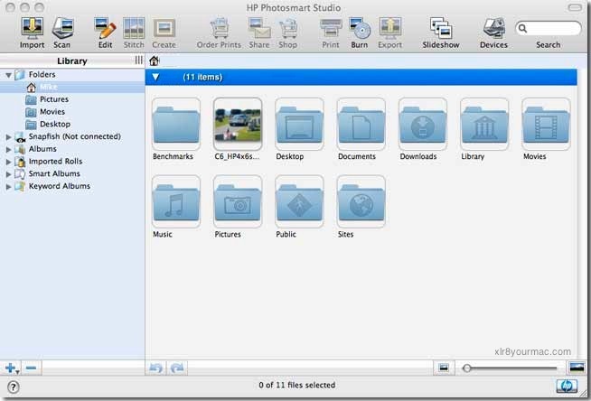Click the minus remove button

coord(32,368)
